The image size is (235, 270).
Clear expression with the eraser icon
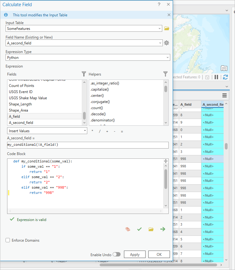[128, 229]
